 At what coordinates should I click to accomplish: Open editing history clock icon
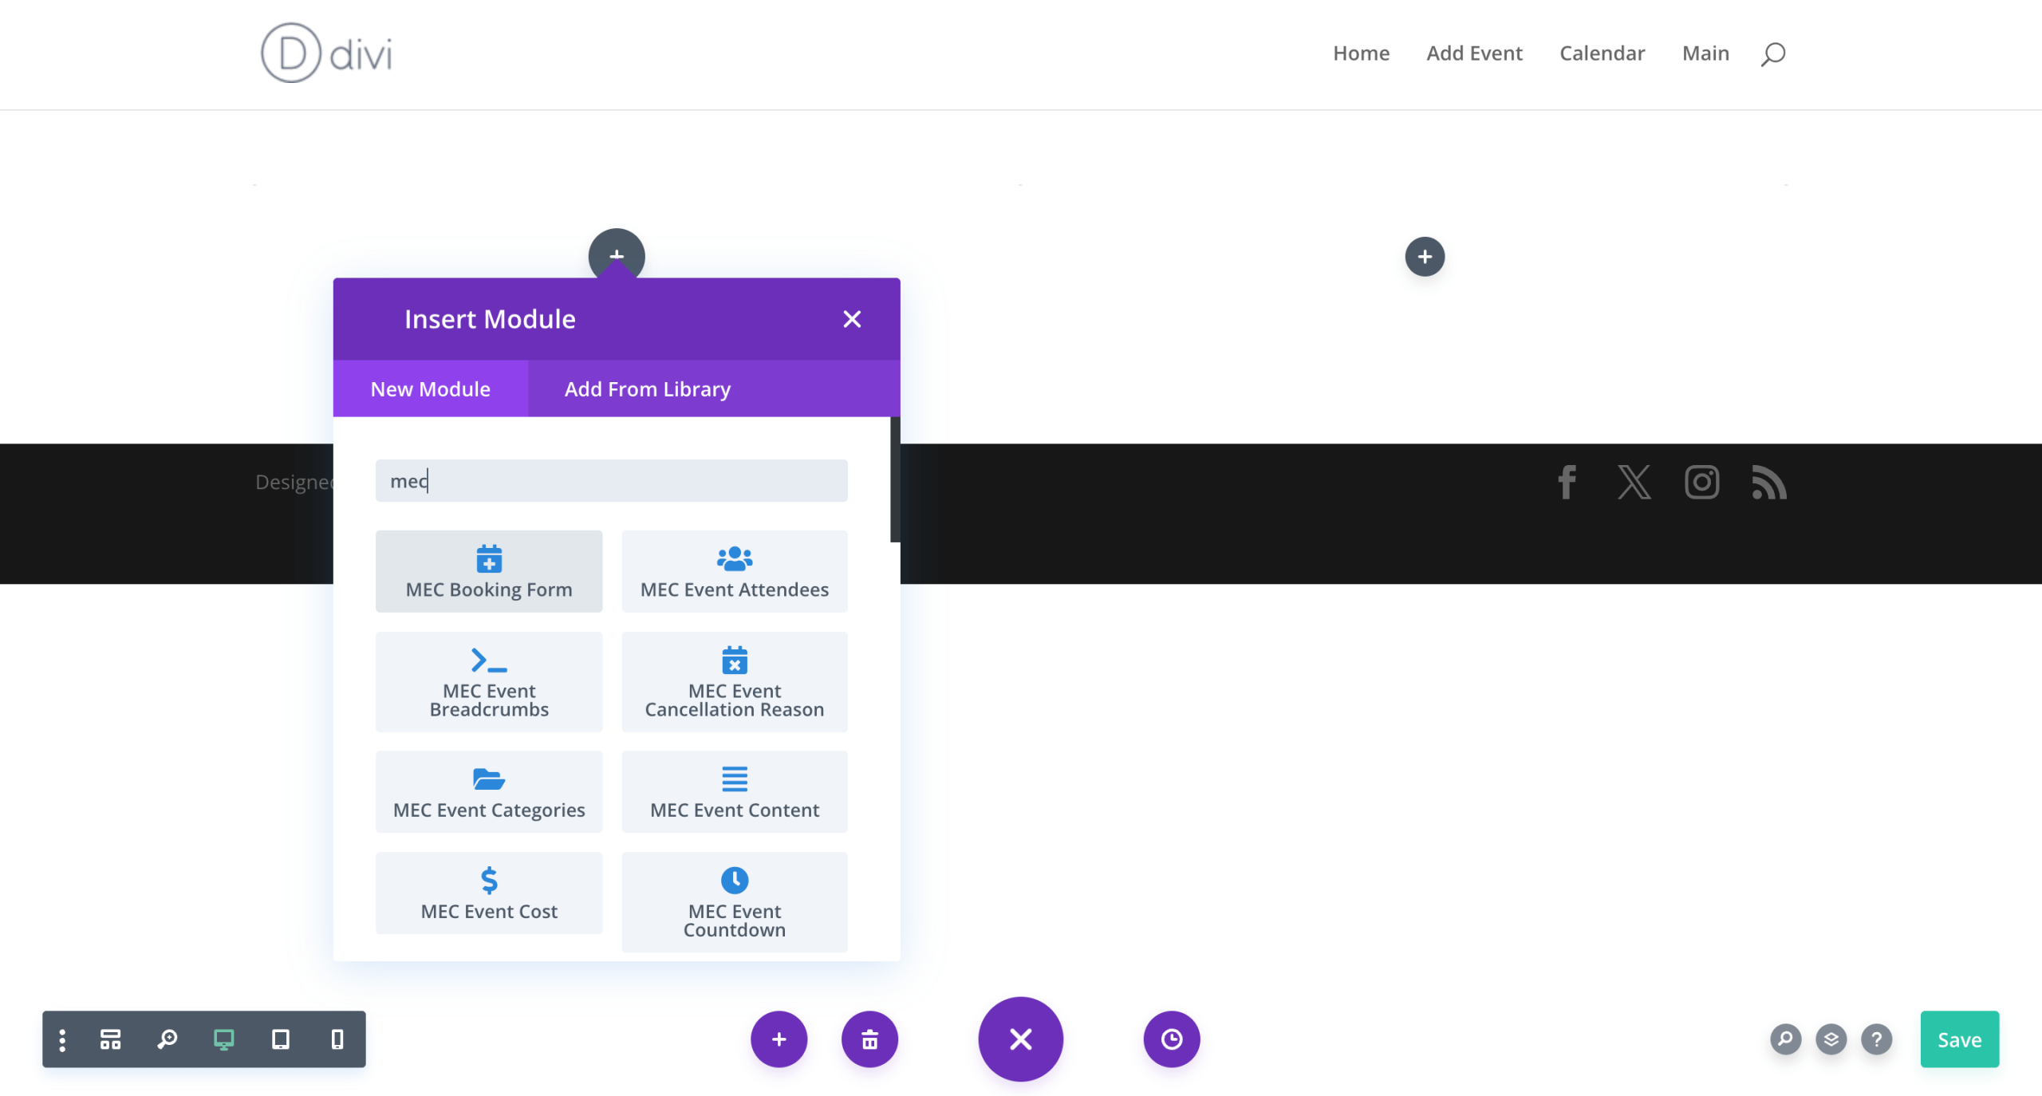(x=1171, y=1039)
